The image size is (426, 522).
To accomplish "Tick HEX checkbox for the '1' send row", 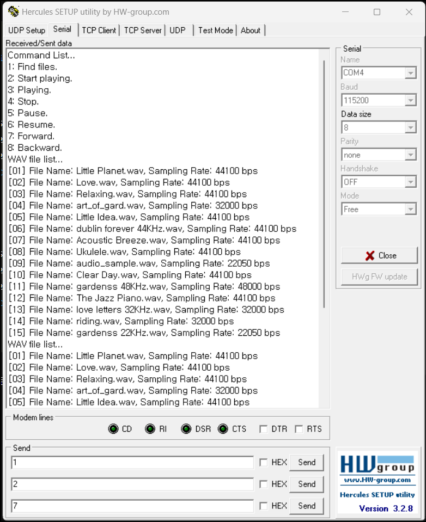I will pyautogui.click(x=263, y=463).
